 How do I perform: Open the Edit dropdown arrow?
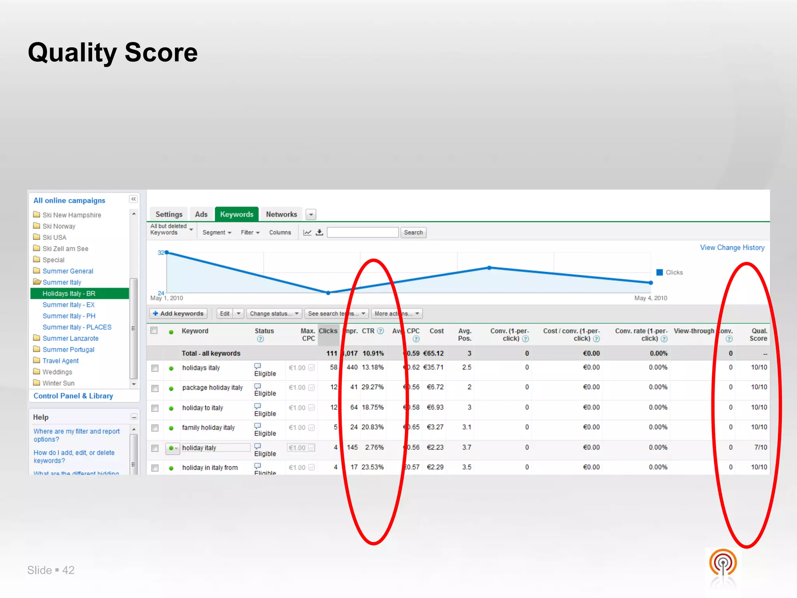pos(239,313)
